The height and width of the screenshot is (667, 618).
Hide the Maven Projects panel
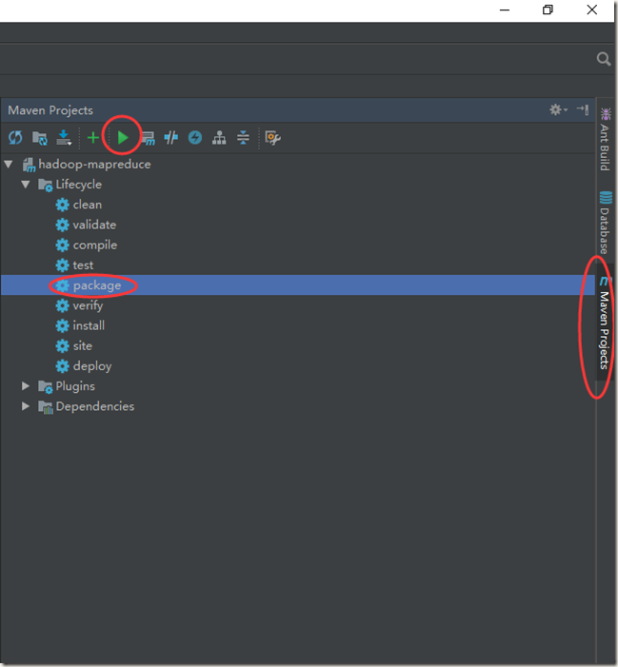582,109
